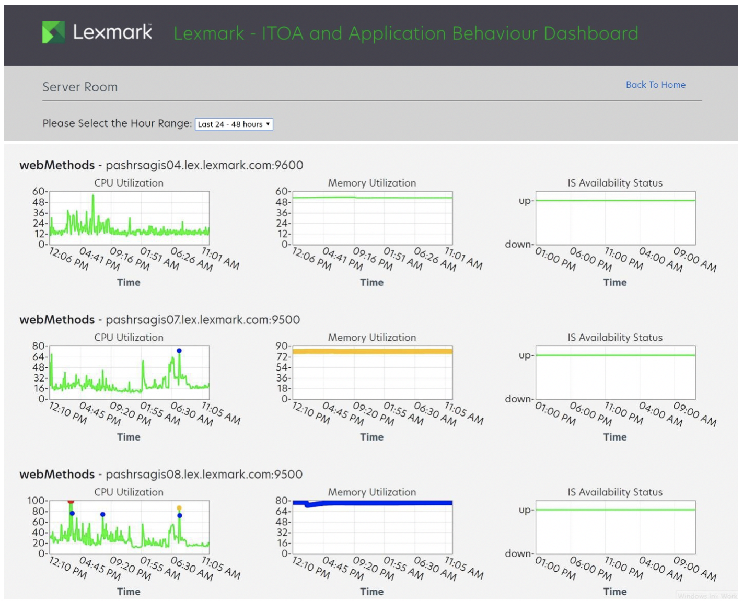The width and height of the screenshot is (743, 601).
Task: Click the pashrsagis04 CPU Utilization chart title
Action: (x=129, y=183)
